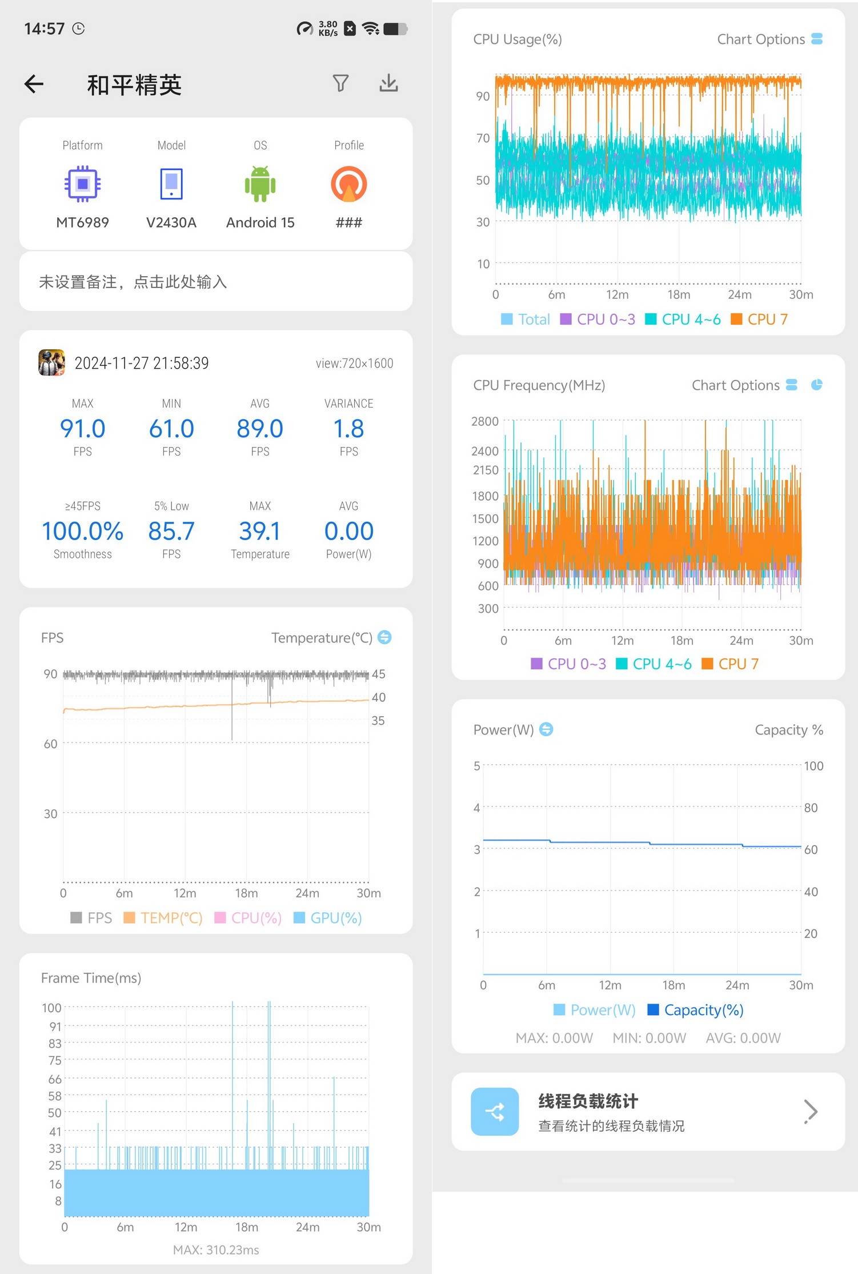
Task: Tap the note input field to add remarks
Action: 216,282
